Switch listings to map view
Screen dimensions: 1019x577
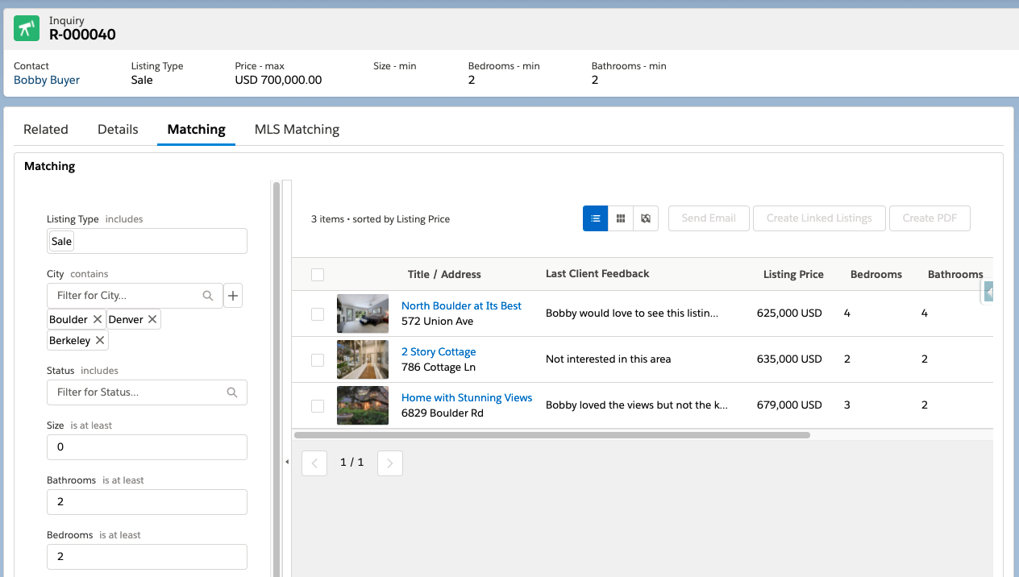[x=646, y=218]
